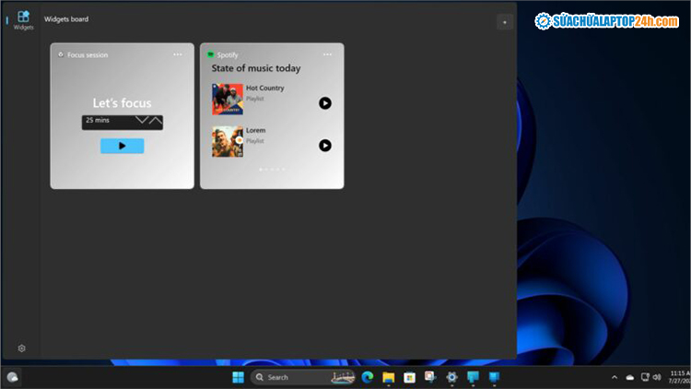Screen dimensions: 691x389
Task: Click the Focus session clock icon
Action: pyautogui.click(x=61, y=54)
